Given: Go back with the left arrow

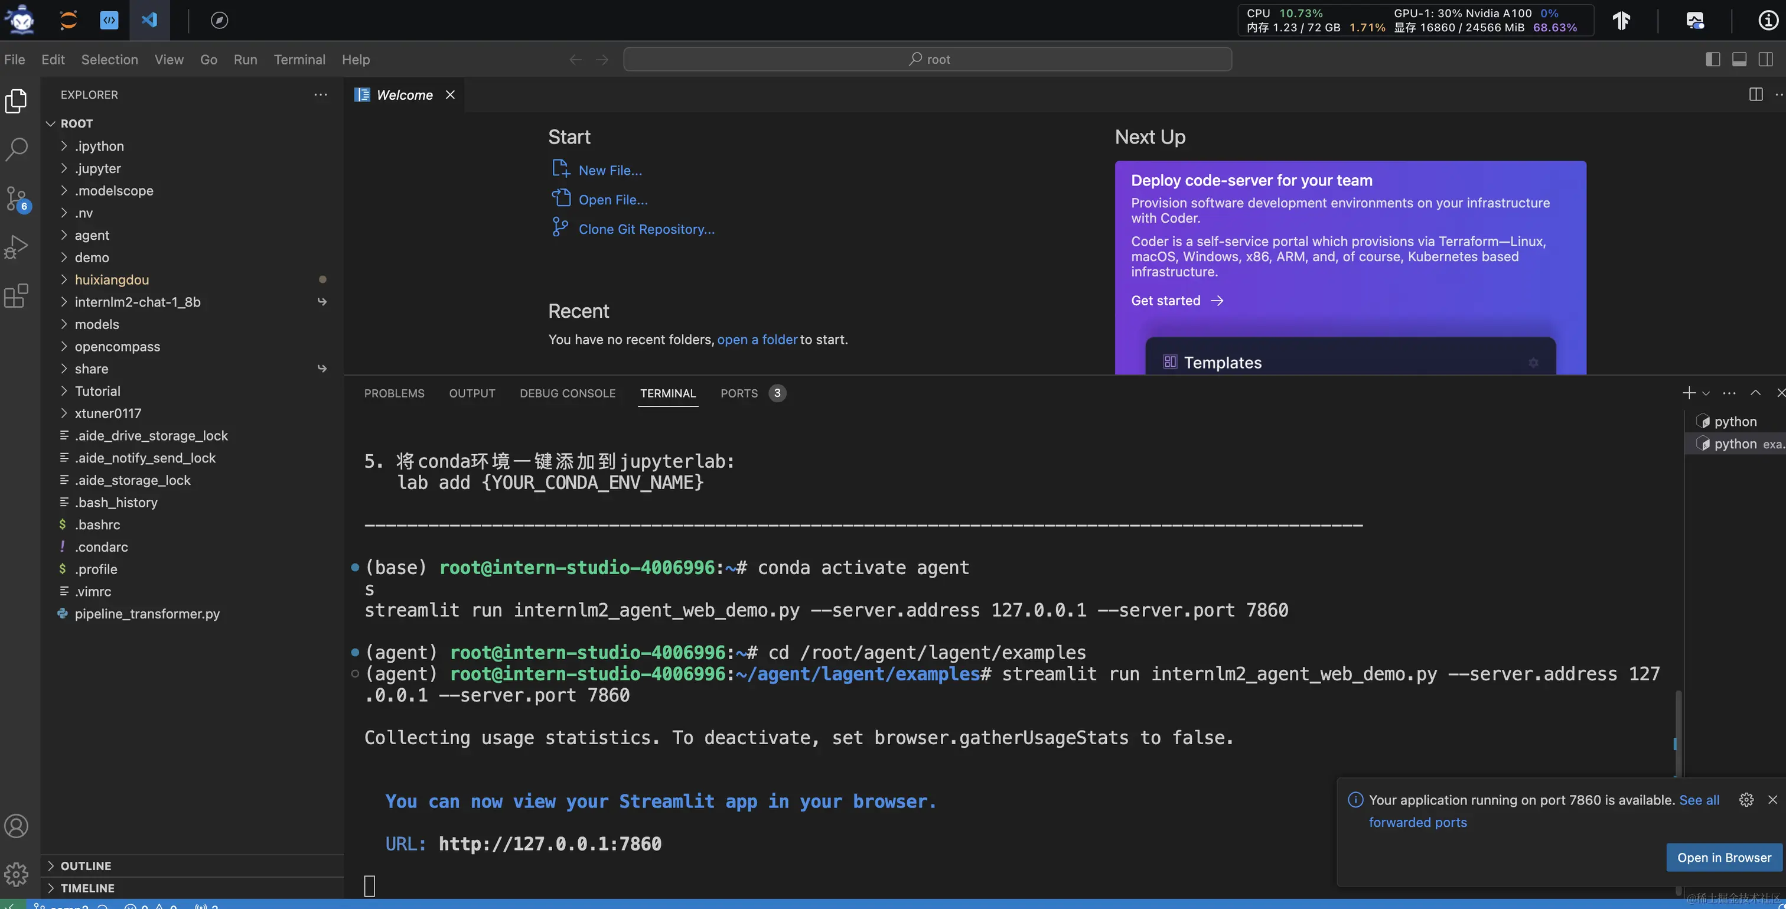Looking at the screenshot, I should (x=575, y=60).
